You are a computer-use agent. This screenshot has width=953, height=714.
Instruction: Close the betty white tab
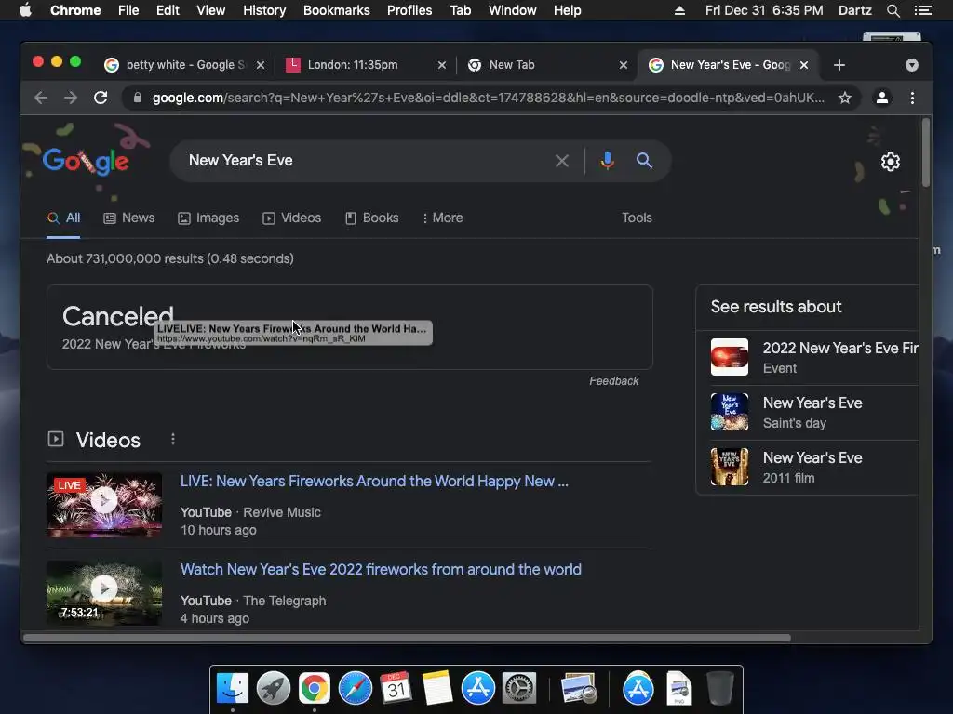tap(261, 65)
